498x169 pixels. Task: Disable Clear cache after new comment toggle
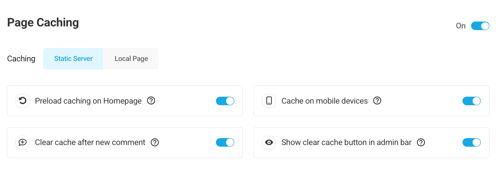tap(225, 143)
